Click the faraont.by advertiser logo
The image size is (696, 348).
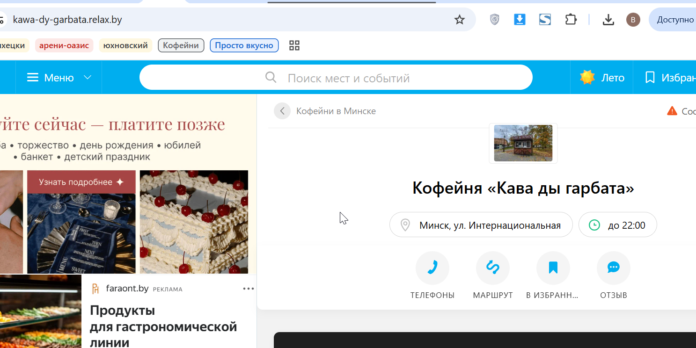point(95,289)
